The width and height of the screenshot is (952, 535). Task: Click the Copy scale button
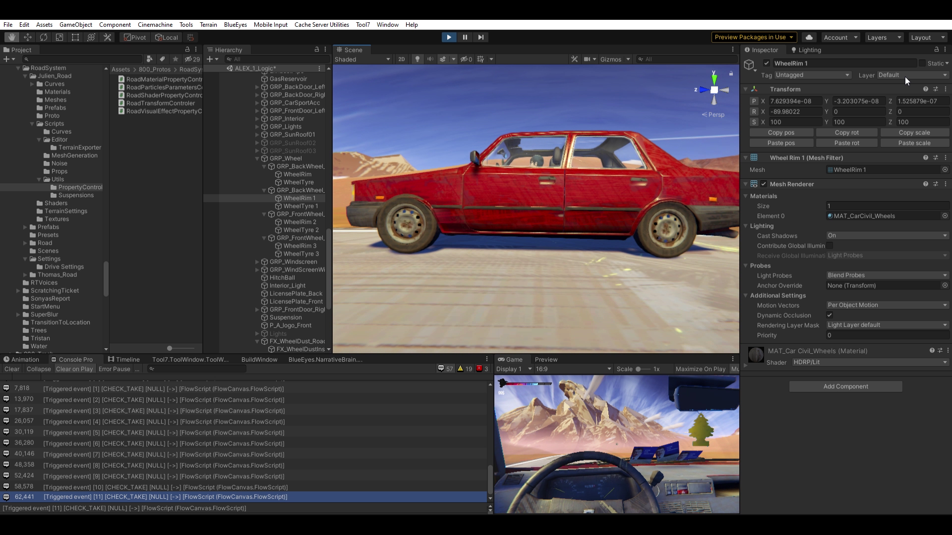(914, 132)
